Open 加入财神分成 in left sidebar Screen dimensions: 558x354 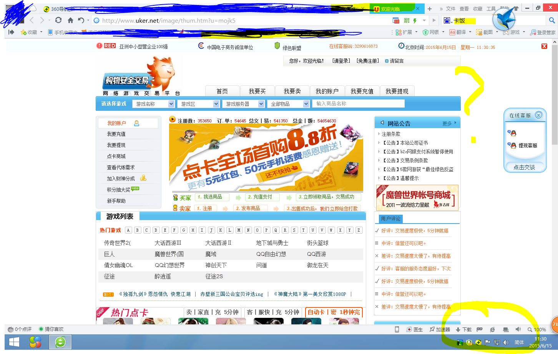(121, 179)
